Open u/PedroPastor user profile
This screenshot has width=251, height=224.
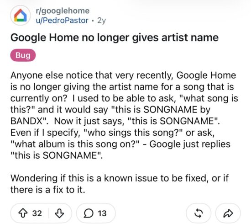pyautogui.click(x=62, y=21)
